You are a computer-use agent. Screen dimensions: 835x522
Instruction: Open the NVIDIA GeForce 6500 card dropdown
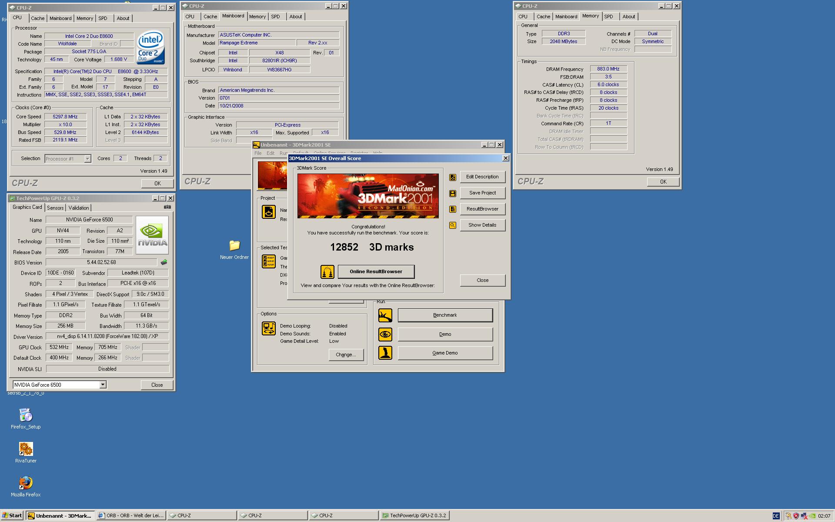tap(103, 385)
